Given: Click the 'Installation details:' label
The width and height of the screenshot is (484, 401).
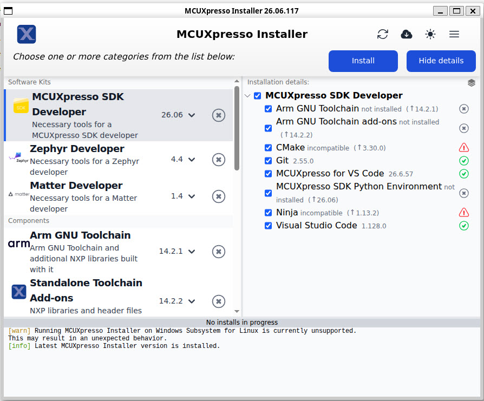Looking at the screenshot, I should 278,82.
